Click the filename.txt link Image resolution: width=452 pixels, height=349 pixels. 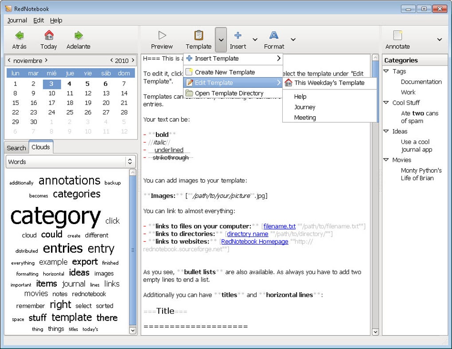280,226
